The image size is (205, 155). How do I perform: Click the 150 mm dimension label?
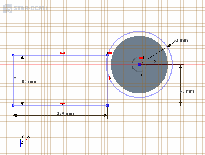click(65, 113)
